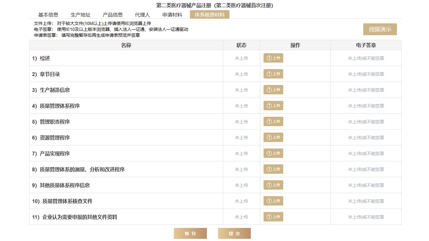
Task: Click 暂存 to save draft
Action: 190,233
